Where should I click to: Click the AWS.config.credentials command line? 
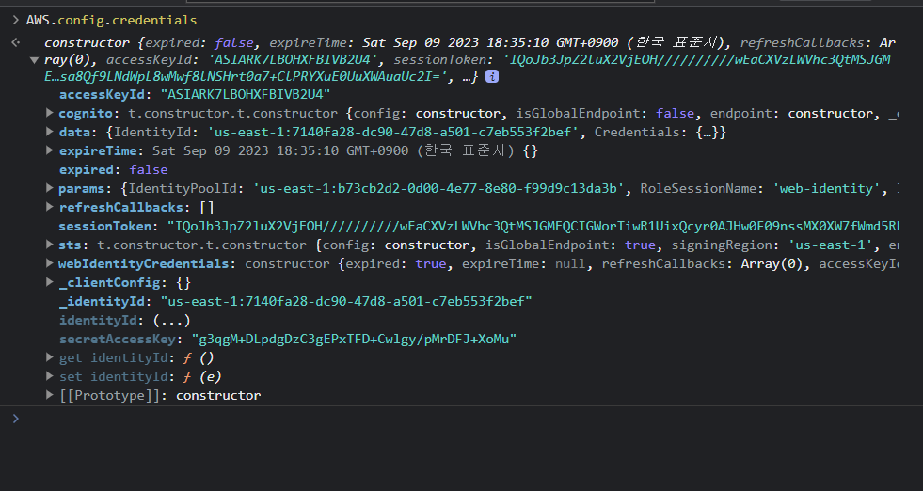(x=111, y=20)
